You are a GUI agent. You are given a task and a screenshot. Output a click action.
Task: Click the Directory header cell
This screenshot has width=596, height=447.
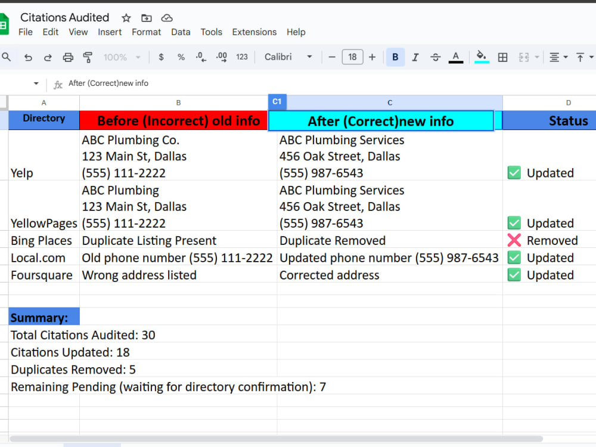tap(44, 120)
